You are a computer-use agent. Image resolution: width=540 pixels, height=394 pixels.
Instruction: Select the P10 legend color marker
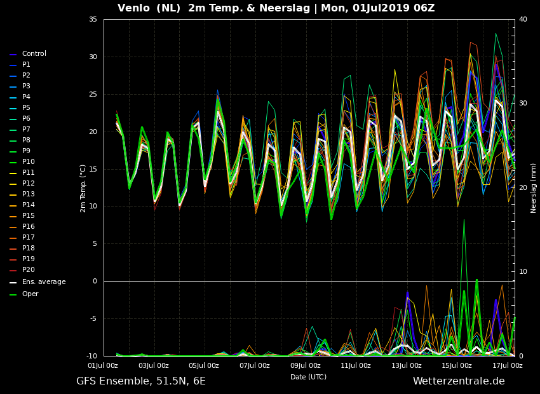pos(13,163)
